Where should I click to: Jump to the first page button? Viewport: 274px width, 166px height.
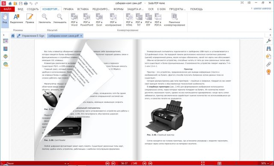tap(107, 163)
